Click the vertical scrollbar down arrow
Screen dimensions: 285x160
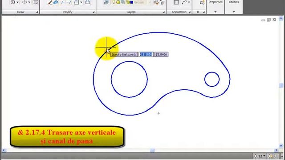281,146
